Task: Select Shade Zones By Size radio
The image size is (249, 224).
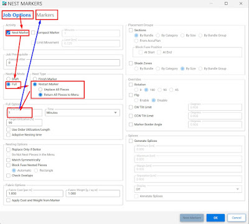Action: [182, 68]
